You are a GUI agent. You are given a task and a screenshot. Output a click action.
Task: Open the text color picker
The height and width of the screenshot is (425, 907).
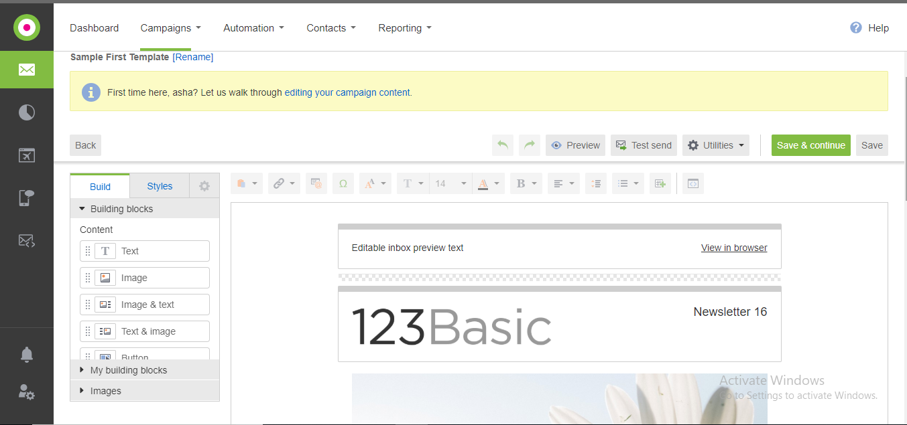(488, 183)
